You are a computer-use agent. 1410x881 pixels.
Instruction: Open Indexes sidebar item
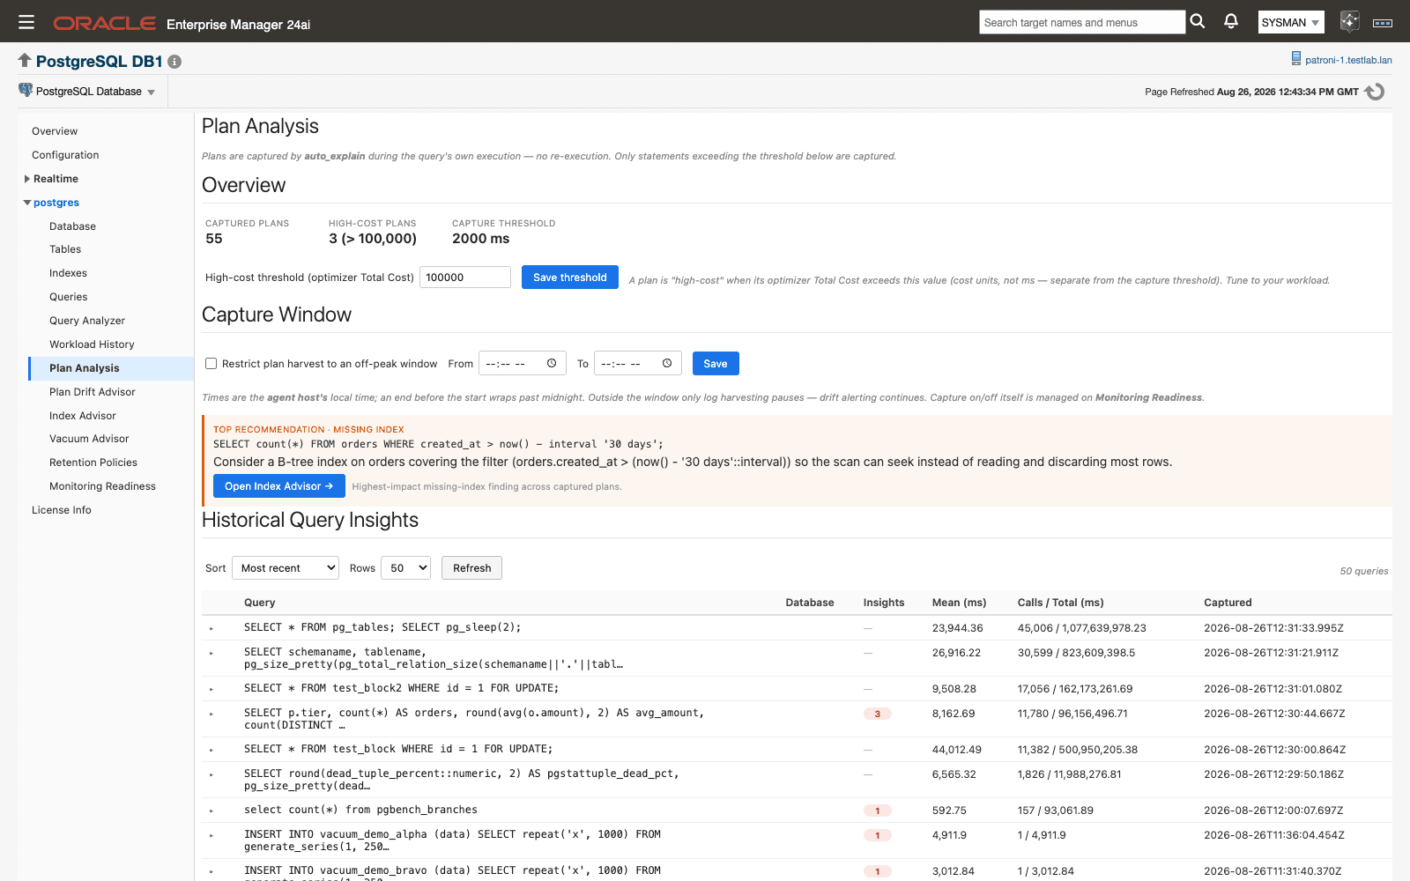68,273
